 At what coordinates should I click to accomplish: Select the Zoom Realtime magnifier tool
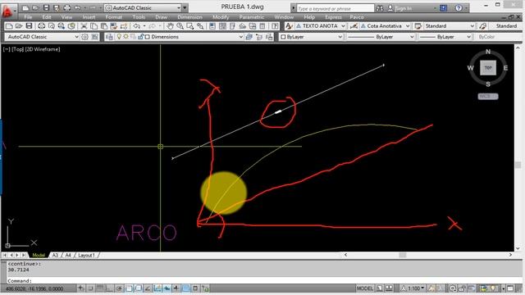click(180, 25)
